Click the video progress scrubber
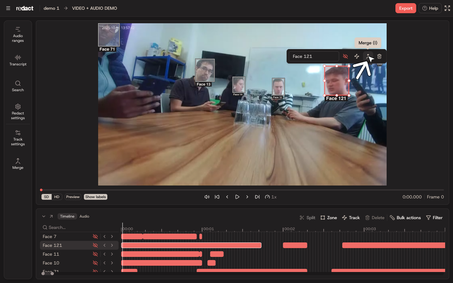Image resolution: width=453 pixels, height=283 pixels. pos(242,190)
